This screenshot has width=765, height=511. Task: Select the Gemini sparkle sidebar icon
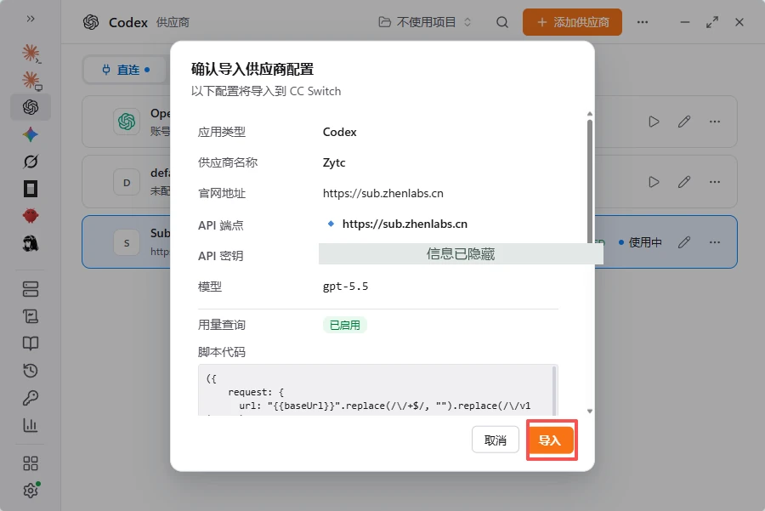31,134
